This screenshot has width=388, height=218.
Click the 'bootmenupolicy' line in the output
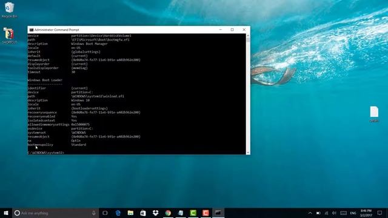click(57, 145)
